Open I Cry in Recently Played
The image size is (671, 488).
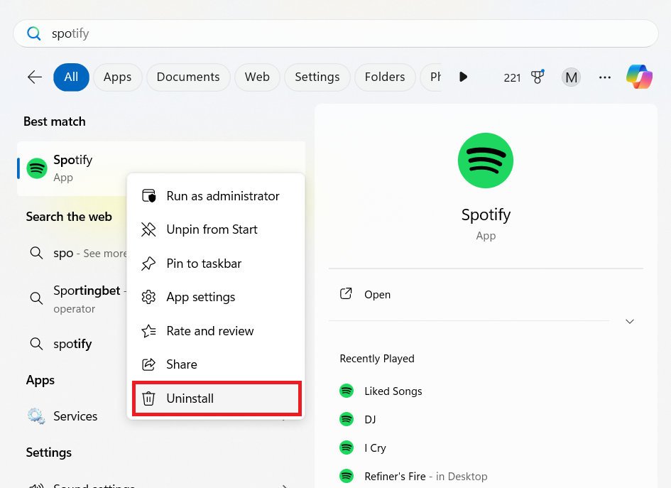tap(486, 448)
